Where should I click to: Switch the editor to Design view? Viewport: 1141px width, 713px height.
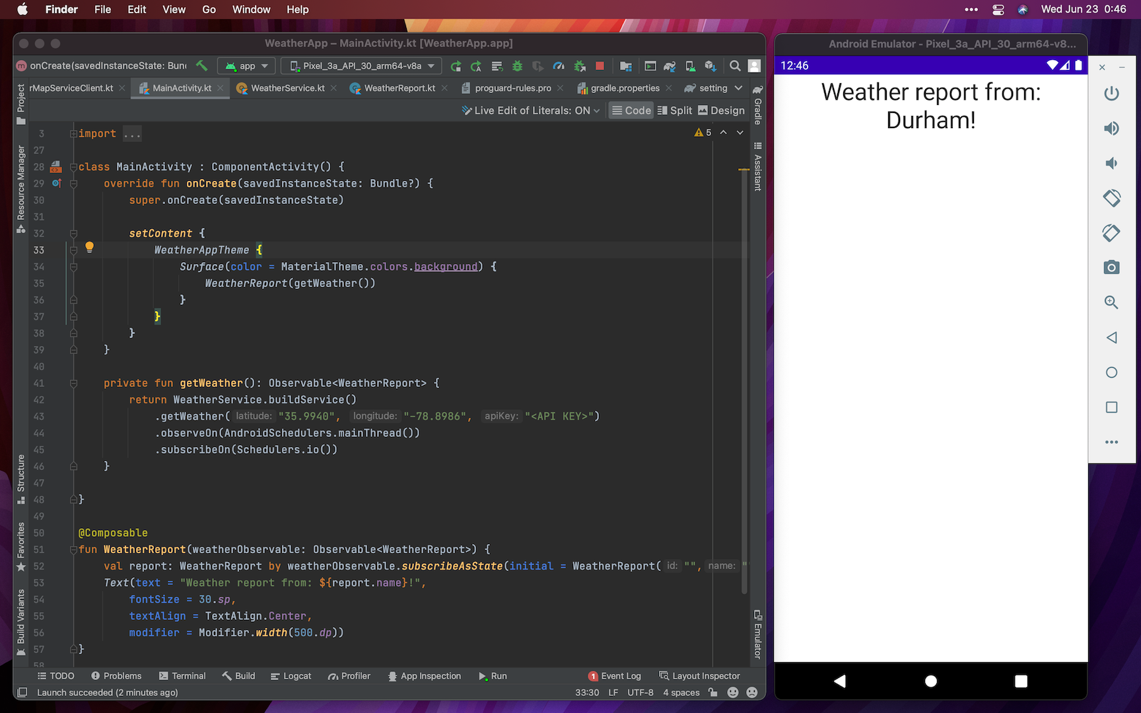point(721,110)
